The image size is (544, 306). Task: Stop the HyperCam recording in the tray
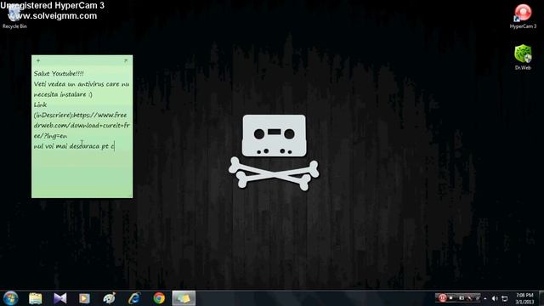click(x=451, y=297)
